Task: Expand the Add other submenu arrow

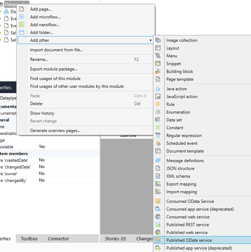Action: tap(151, 40)
